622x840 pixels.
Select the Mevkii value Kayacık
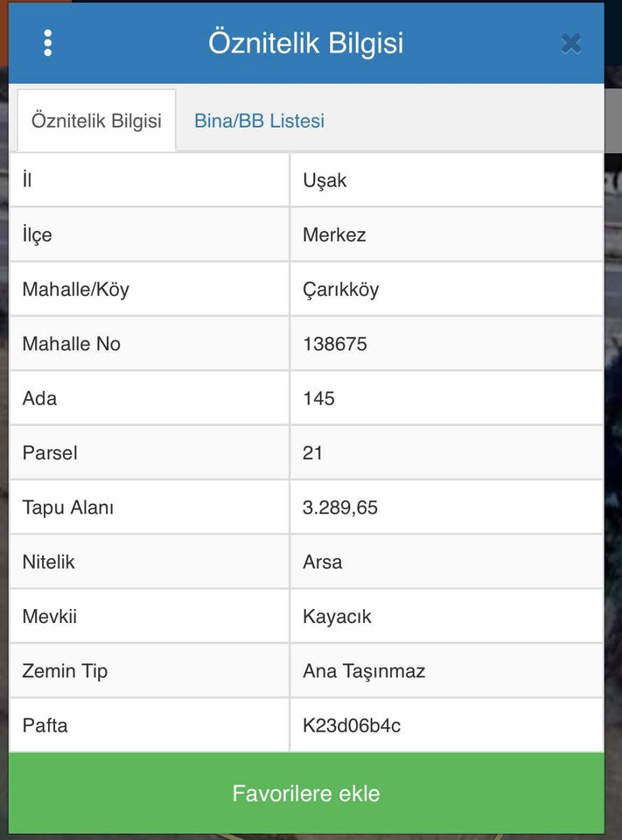pos(337,616)
